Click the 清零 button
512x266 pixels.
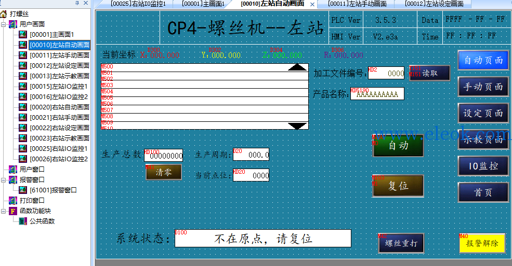pyautogui.click(x=164, y=172)
